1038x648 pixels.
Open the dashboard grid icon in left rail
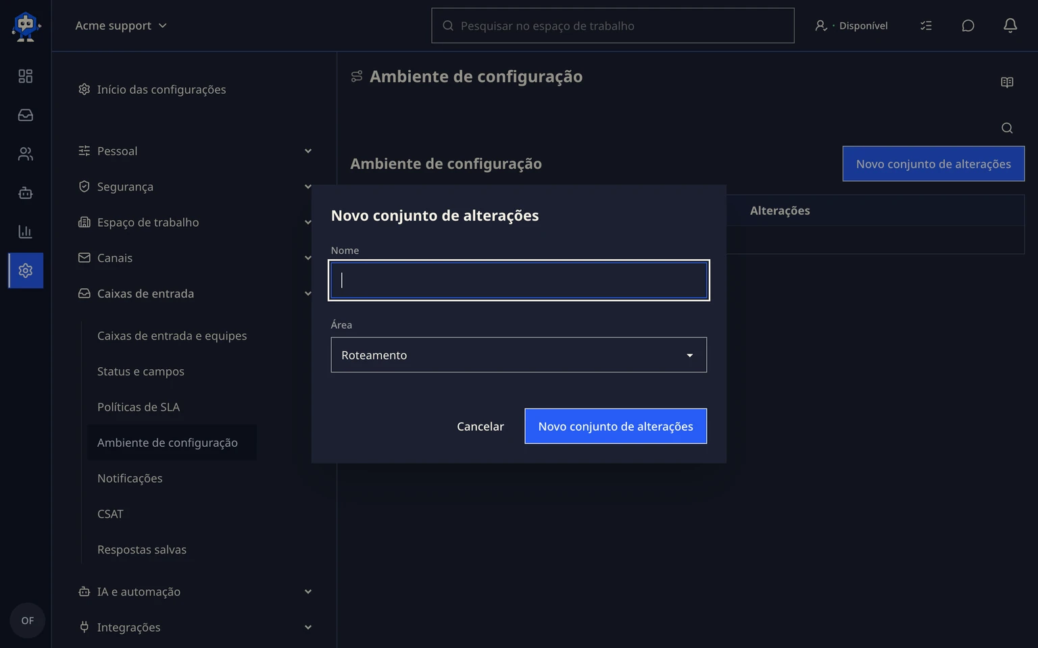pos(26,76)
